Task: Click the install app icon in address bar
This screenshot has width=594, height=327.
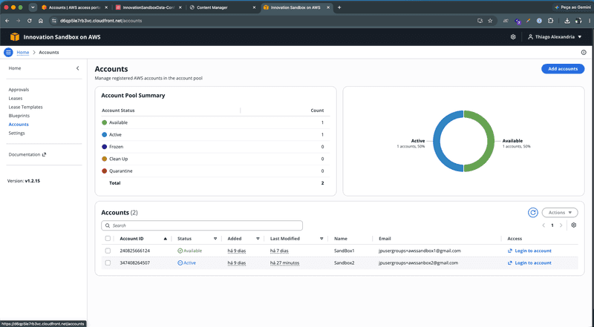Action: 480,21
